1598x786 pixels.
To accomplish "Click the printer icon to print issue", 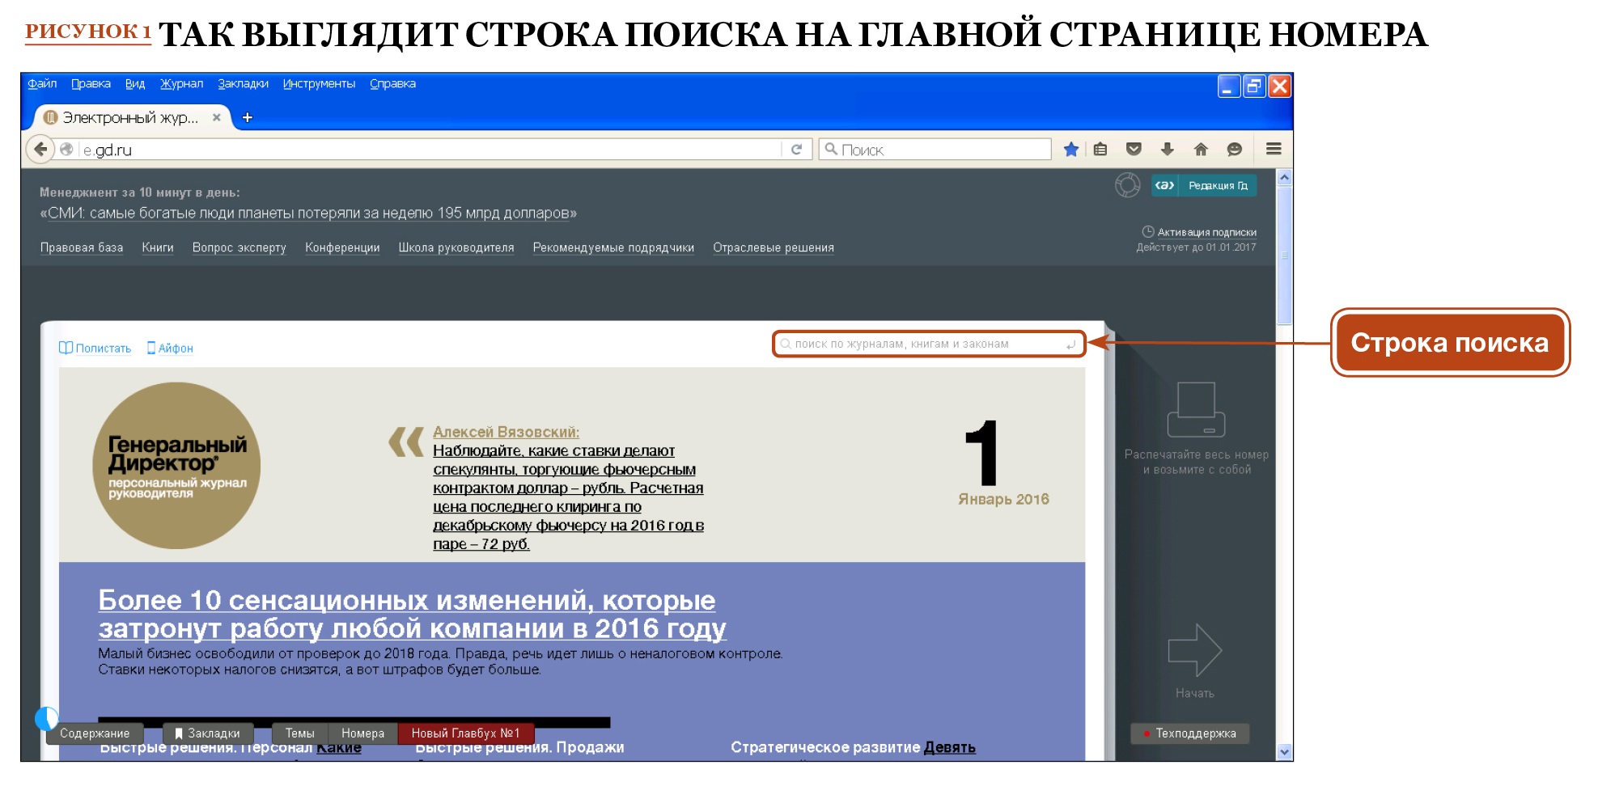I will [1196, 410].
